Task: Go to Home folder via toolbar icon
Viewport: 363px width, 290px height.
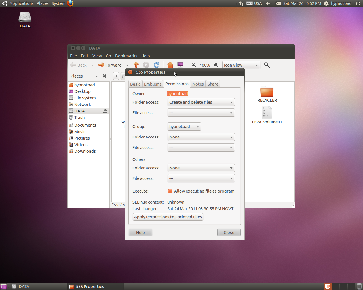Action: 170,65
